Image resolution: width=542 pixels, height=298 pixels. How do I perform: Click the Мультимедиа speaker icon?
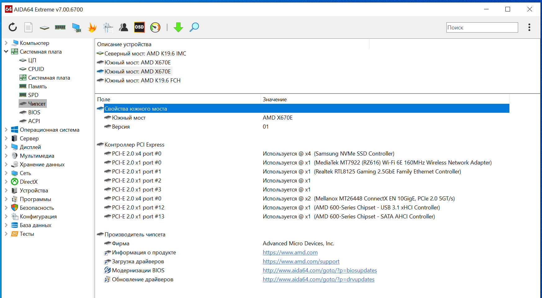(15, 156)
